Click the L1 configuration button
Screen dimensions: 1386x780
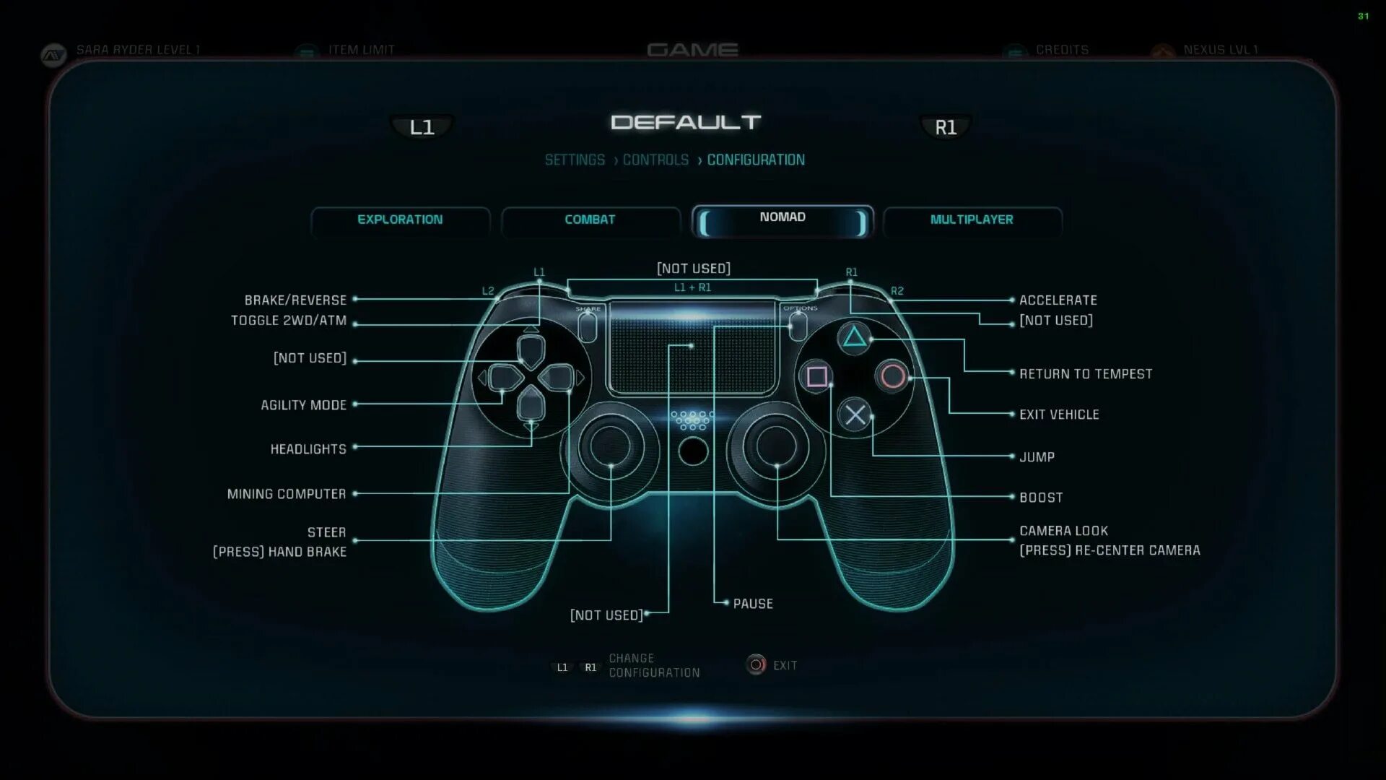click(420, 126)
